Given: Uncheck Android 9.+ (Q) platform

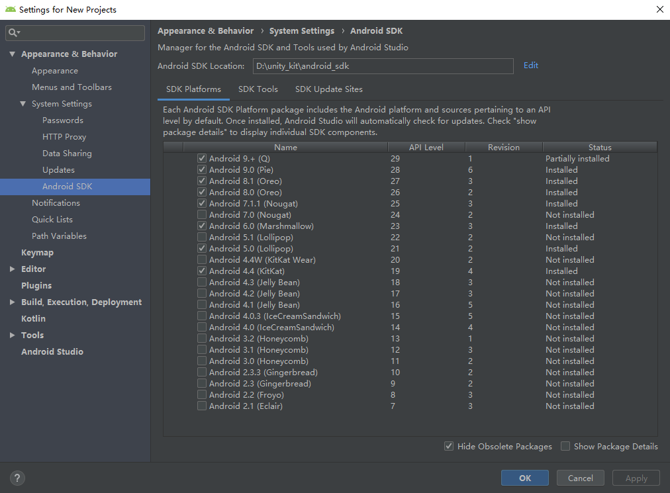Looking at the screenshot, I should 202,159.
